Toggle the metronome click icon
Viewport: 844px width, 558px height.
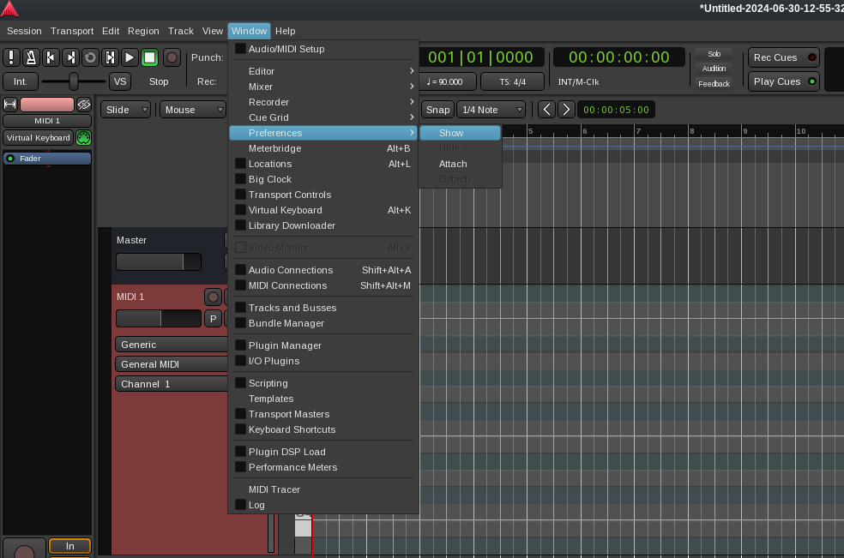[x=31, y=57]
